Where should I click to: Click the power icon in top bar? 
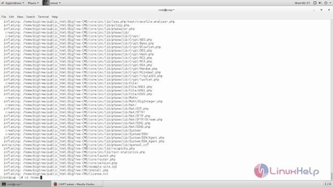coord(326,3)
